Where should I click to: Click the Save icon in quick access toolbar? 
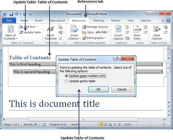pyautogui.click(x=11, y=14)
